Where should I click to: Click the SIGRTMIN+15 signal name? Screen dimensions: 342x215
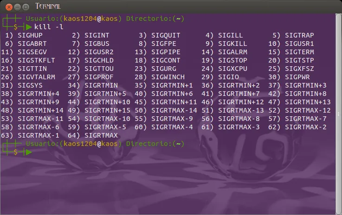click(x=107, y=110)
